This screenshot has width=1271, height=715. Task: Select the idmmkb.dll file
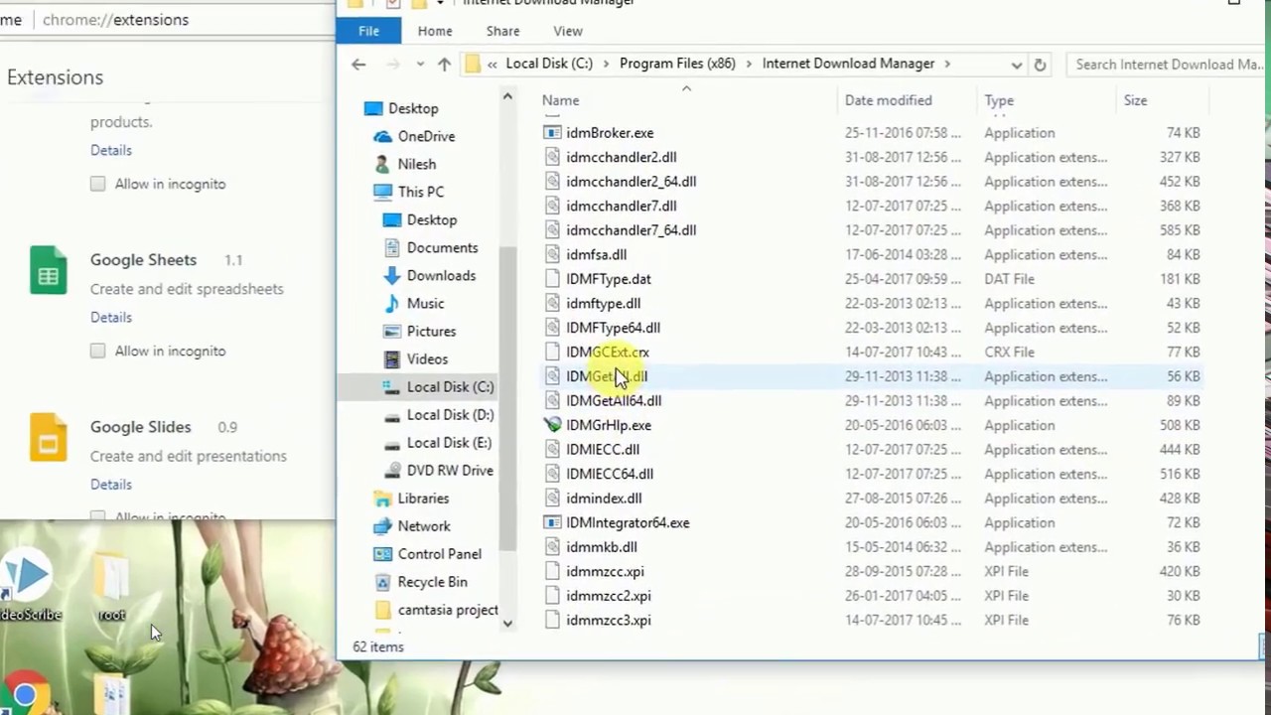pyautogui.click(x=602, y=547)
